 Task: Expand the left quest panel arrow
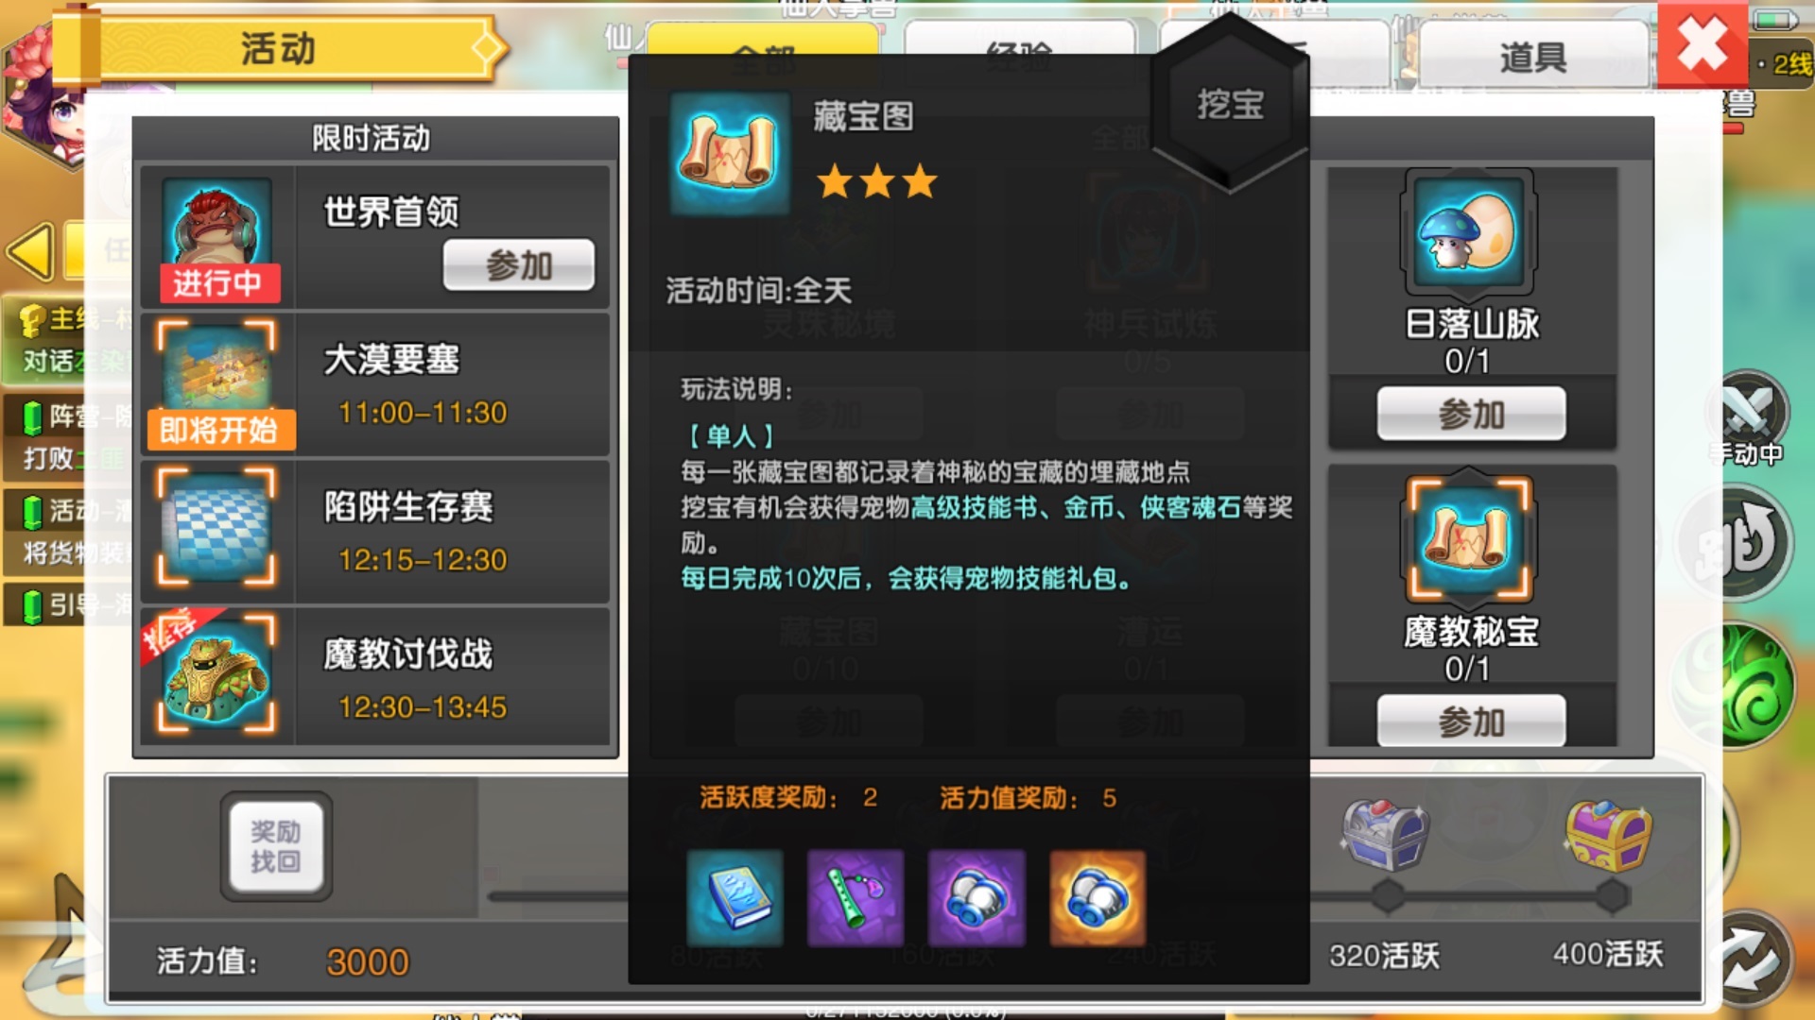pyautogui.click(x=30, y=252)
